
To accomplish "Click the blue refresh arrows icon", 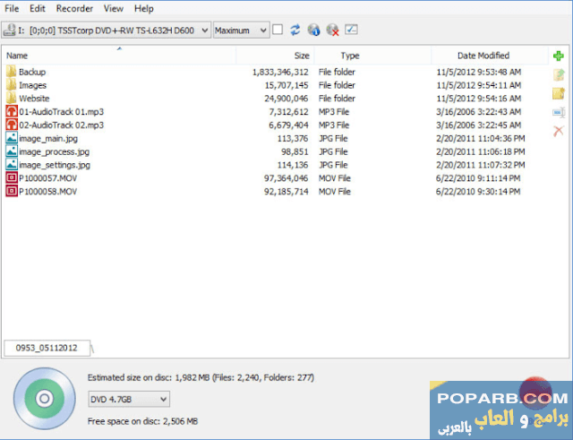I will pyautogui.click(x=295, y=30).
